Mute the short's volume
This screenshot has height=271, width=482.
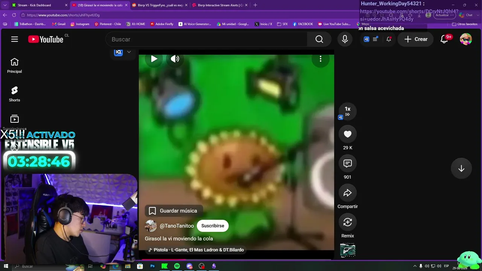point(175,59)
